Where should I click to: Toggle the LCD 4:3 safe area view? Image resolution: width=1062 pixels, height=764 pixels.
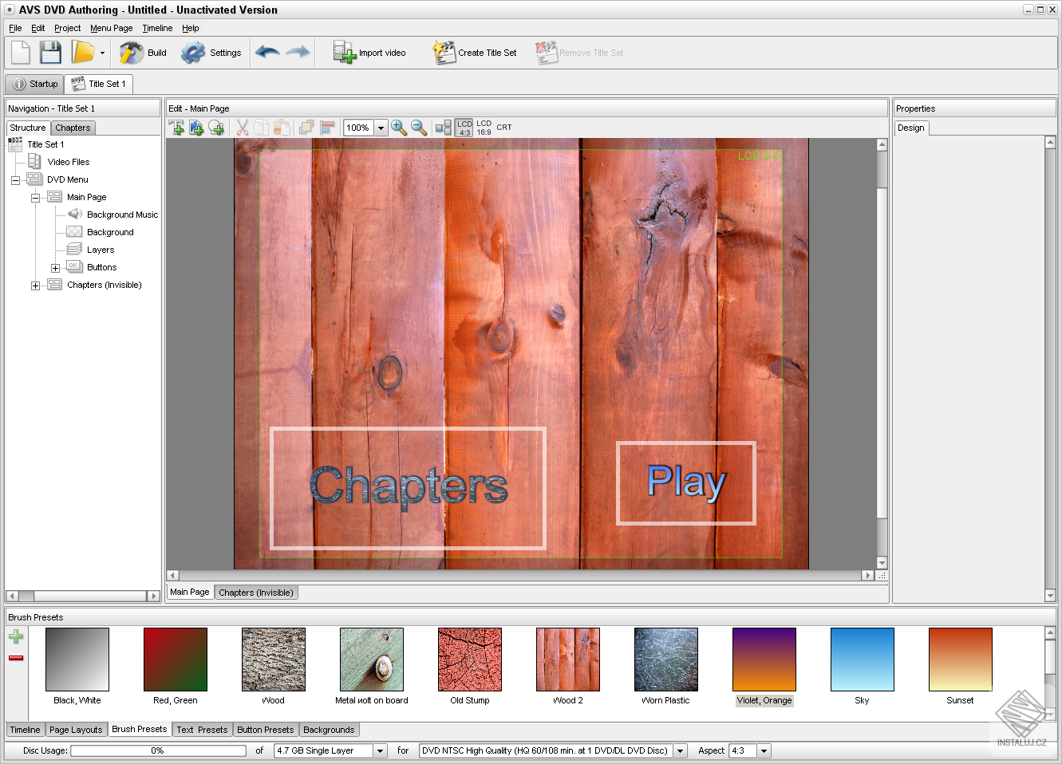pyautogui.click(x=464, y=128)
